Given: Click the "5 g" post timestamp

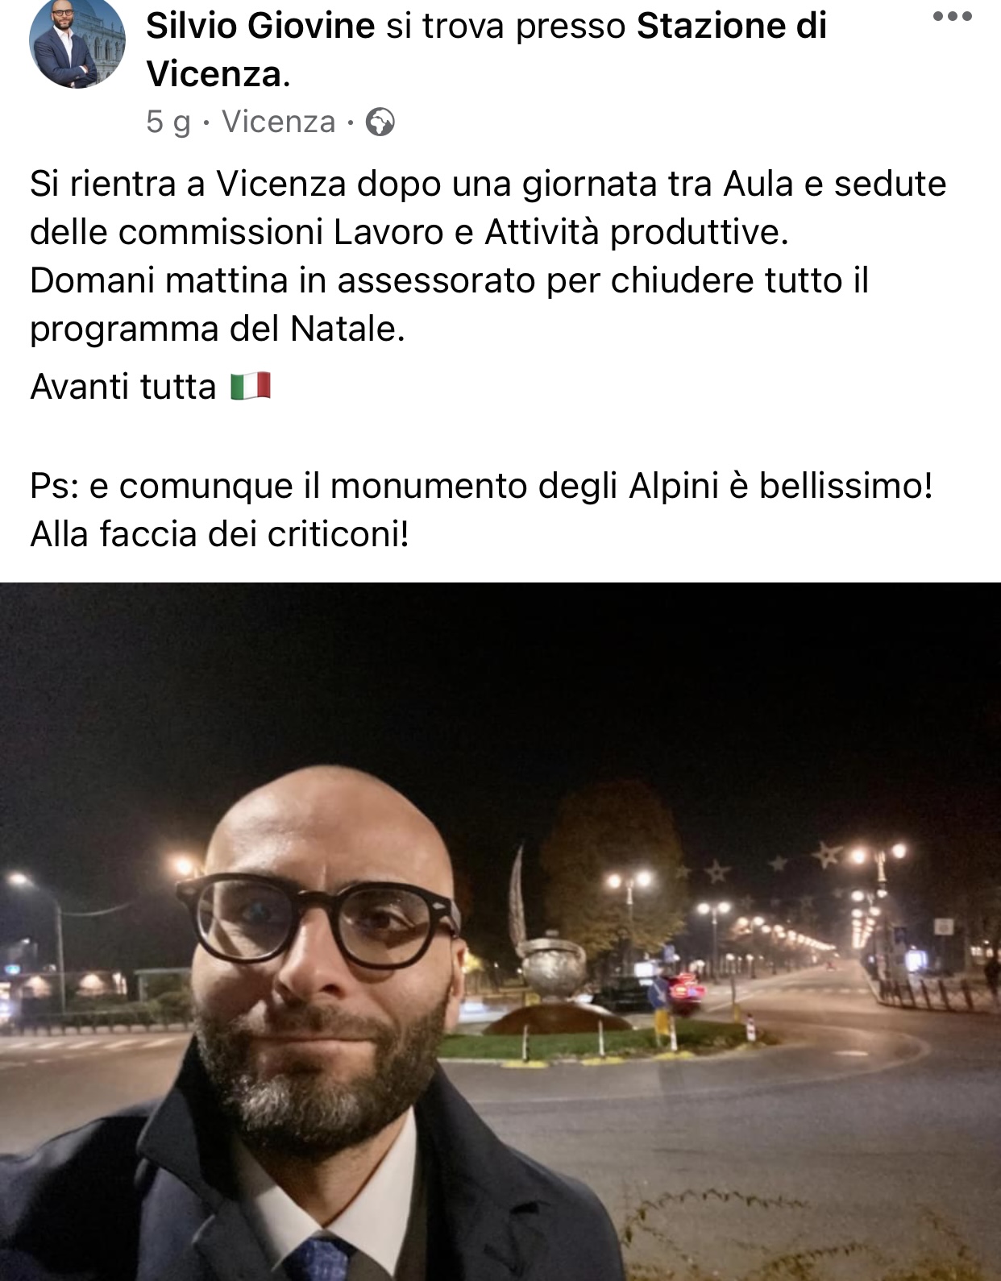Looking at the screenshot, I should coord(168,122).
